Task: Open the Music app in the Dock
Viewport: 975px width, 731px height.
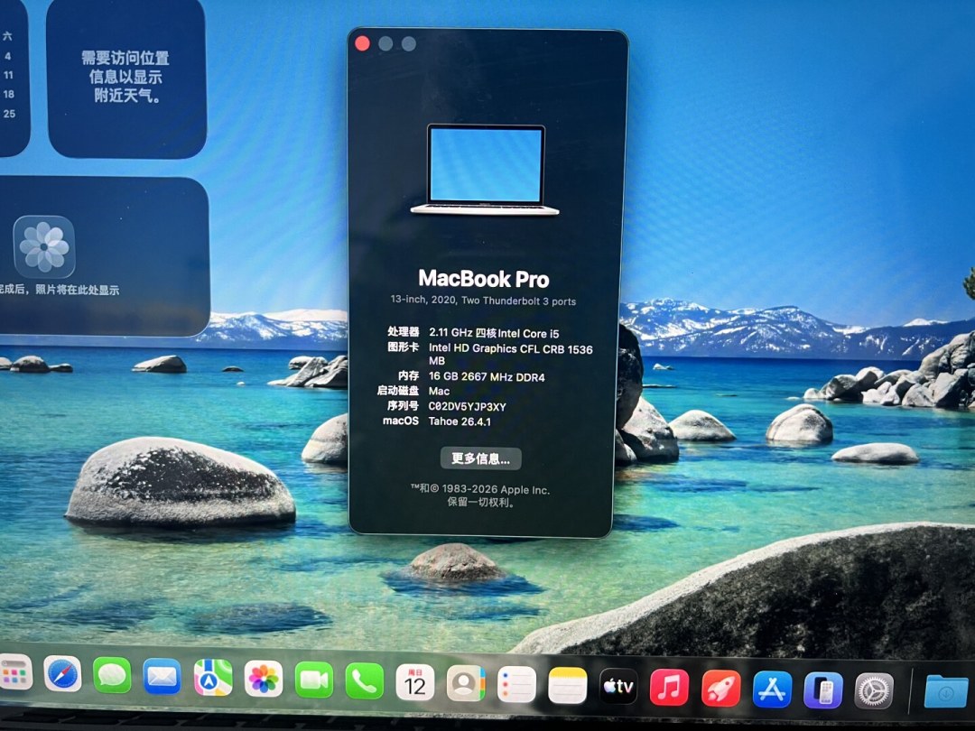Action: 670,688
